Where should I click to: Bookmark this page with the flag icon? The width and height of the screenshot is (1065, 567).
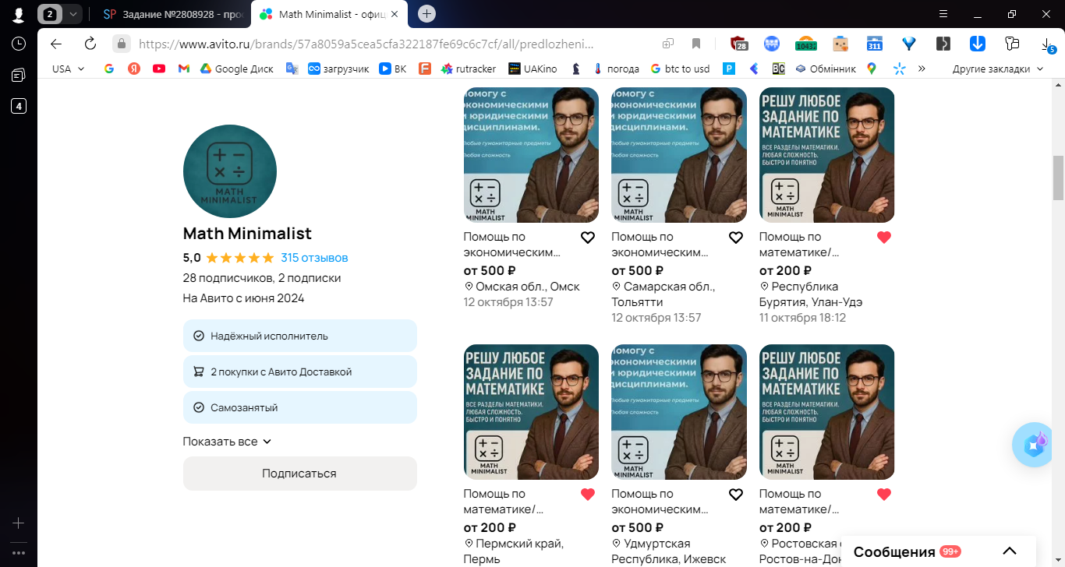696,44
